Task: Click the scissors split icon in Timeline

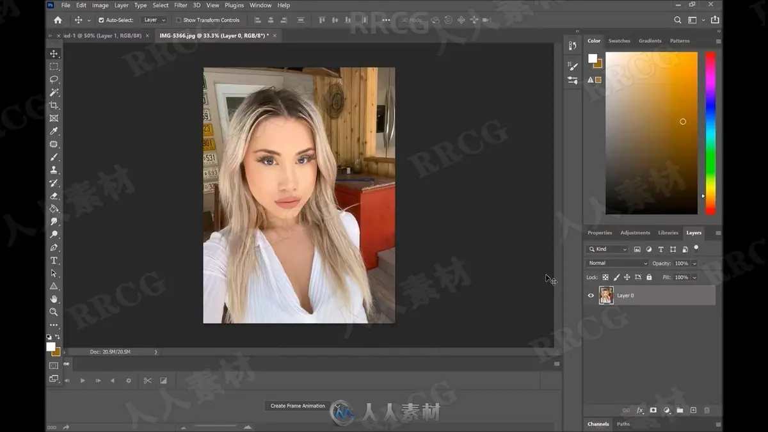Action: click(x=147, y=380)
